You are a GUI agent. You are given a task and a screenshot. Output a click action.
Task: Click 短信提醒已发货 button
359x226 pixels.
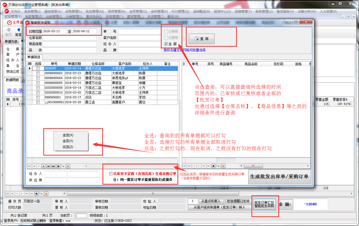[x=238, y=201]
